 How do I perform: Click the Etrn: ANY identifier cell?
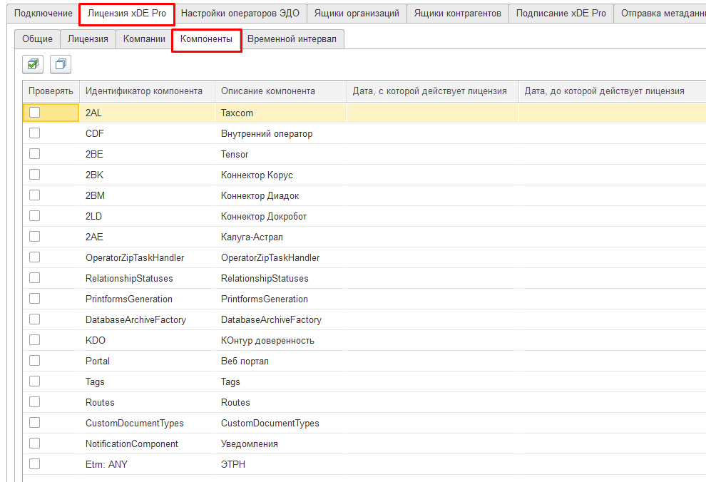coord(147,464)
